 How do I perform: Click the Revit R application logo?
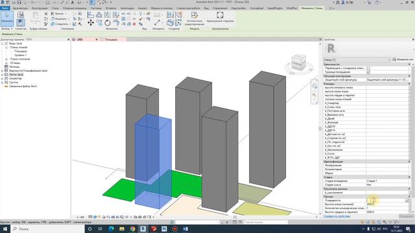tap(3, 3)
